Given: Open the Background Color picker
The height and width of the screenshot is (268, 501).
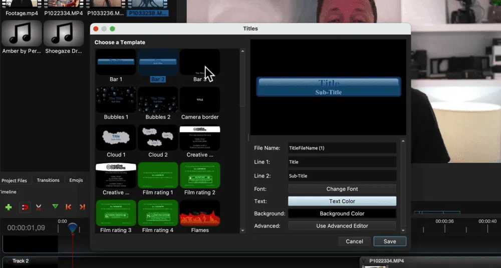Looking at the screenshot, I should pyautogui.click(x=342, y=214).
